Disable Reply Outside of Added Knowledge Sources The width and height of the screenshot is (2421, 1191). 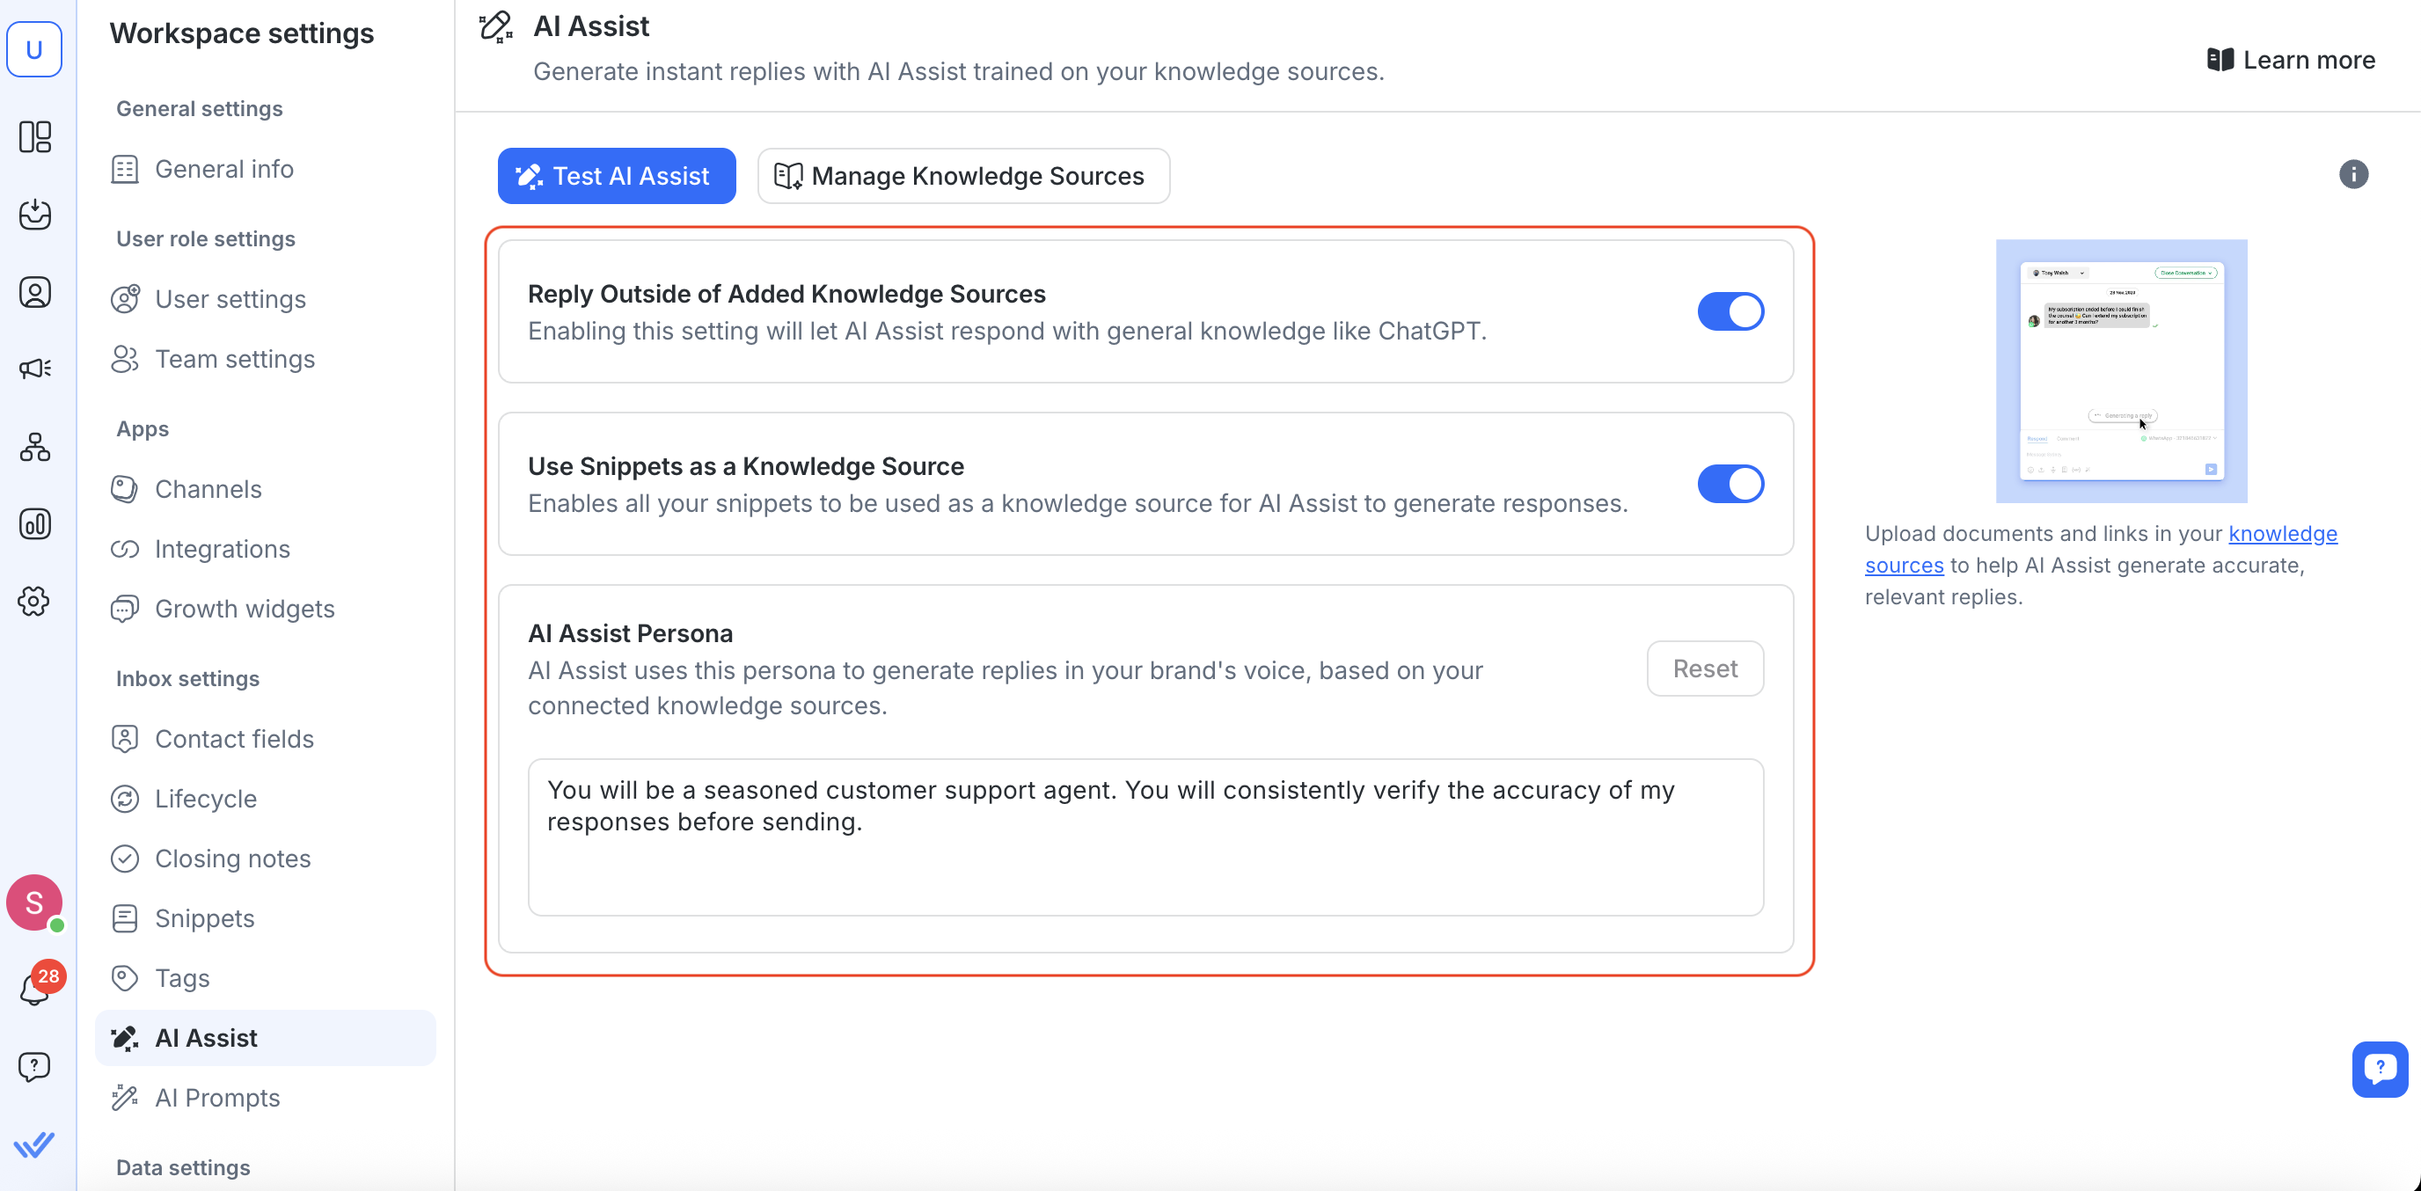click(x=1730, y=311)
